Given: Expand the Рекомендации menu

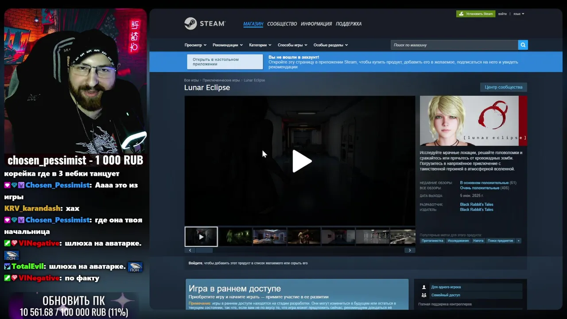Looking at the screenshot, I should point(228,45).
